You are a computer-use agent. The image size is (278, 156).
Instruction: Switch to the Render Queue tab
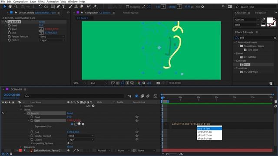coord(130,13)
